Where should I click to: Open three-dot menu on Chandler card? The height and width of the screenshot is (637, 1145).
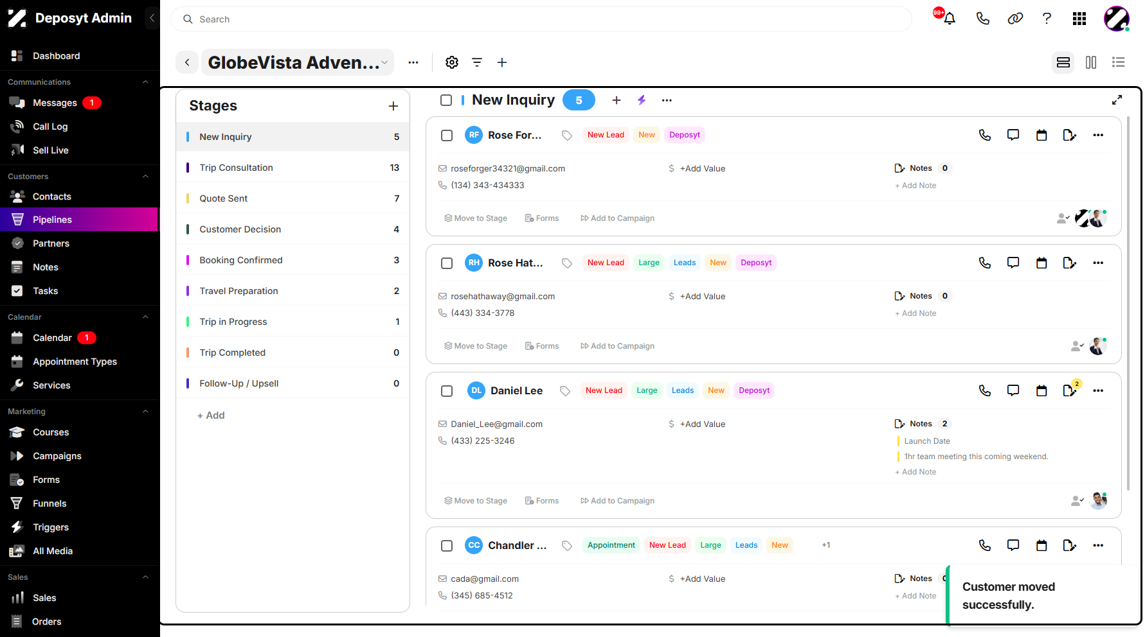1098,545
